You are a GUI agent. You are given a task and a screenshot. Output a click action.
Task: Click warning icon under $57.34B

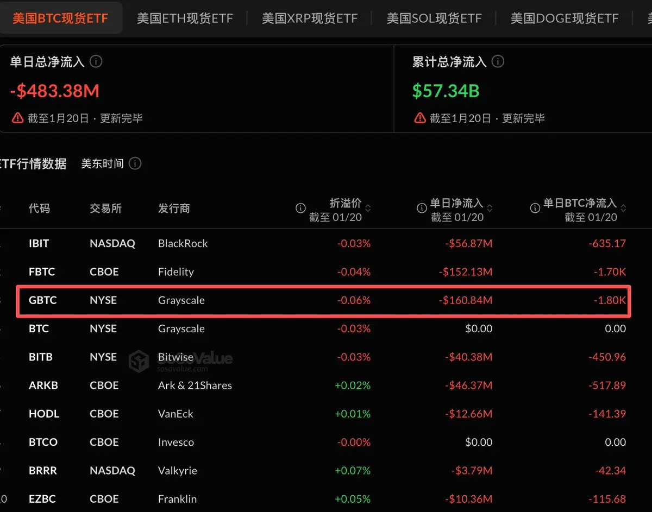click(x=419, y=118)
